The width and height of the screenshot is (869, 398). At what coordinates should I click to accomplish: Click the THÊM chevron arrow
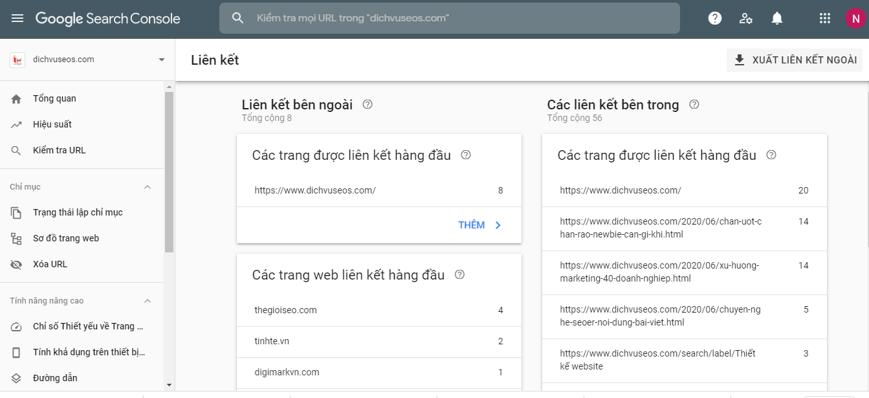(498, 225)
